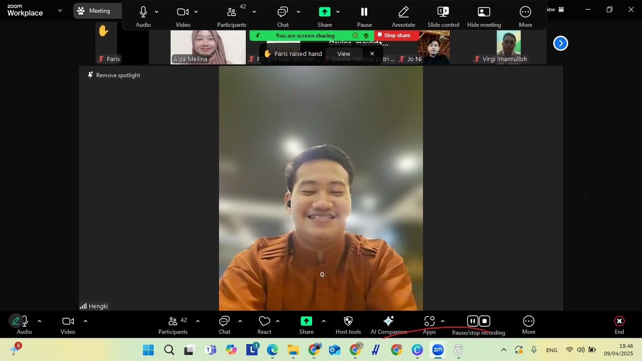The width and height of the screenshot is (642, 361).
Task: Toggle camera with bottom Video button
Action: click(x=68, y=325)
